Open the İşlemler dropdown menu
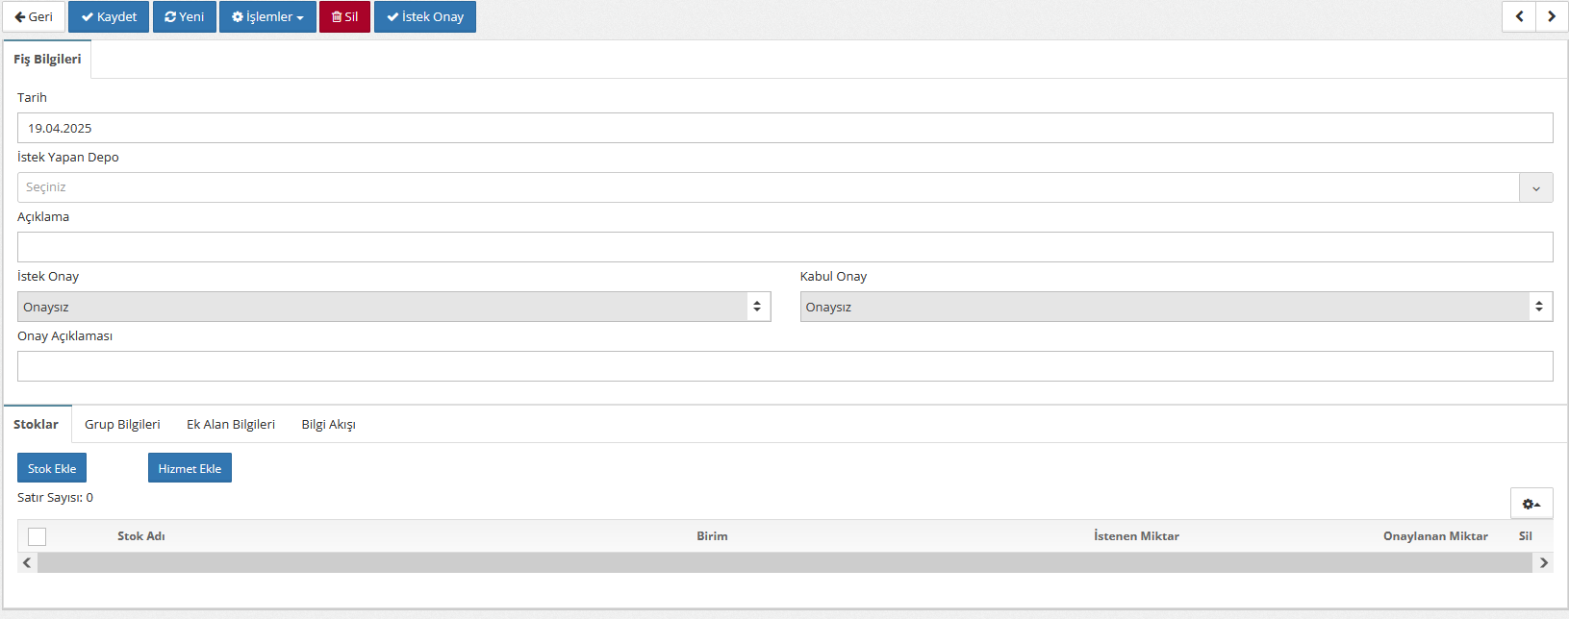1569x619 pixels. 267,17
